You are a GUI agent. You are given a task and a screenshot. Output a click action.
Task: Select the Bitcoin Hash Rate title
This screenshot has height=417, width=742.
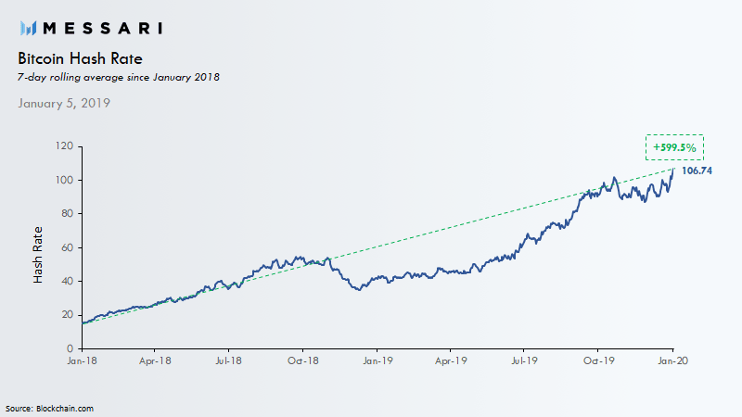pos(80,58)
